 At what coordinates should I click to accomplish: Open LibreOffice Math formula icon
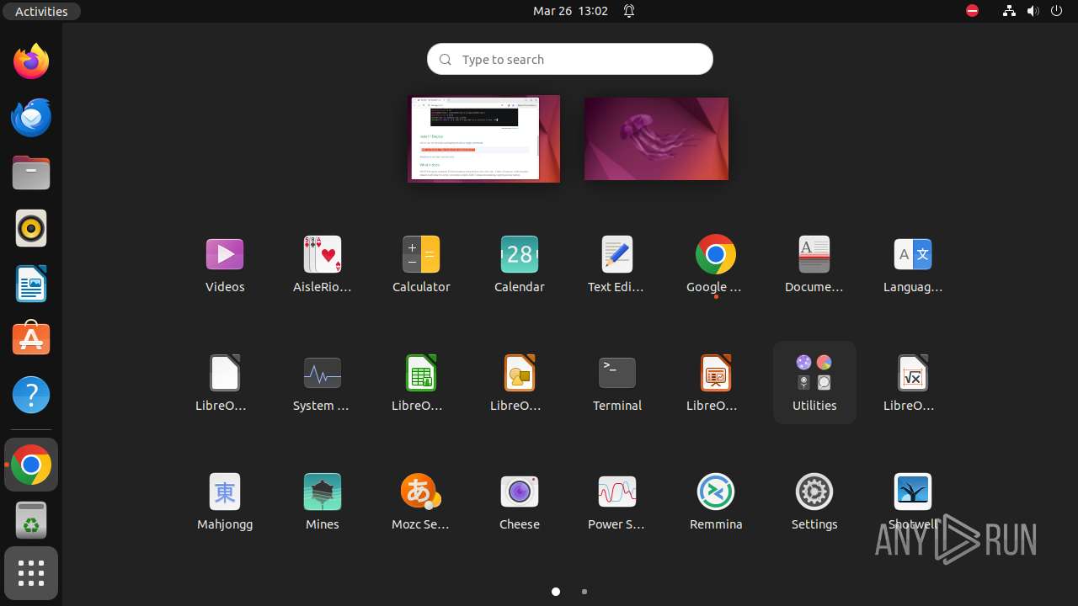(x=913, y=383)
